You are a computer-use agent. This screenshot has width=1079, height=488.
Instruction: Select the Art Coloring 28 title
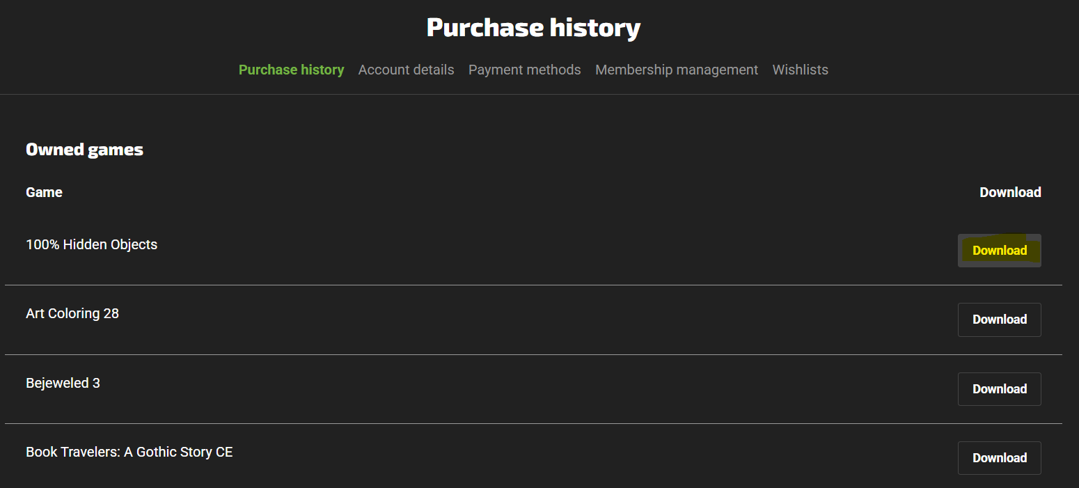72,313
